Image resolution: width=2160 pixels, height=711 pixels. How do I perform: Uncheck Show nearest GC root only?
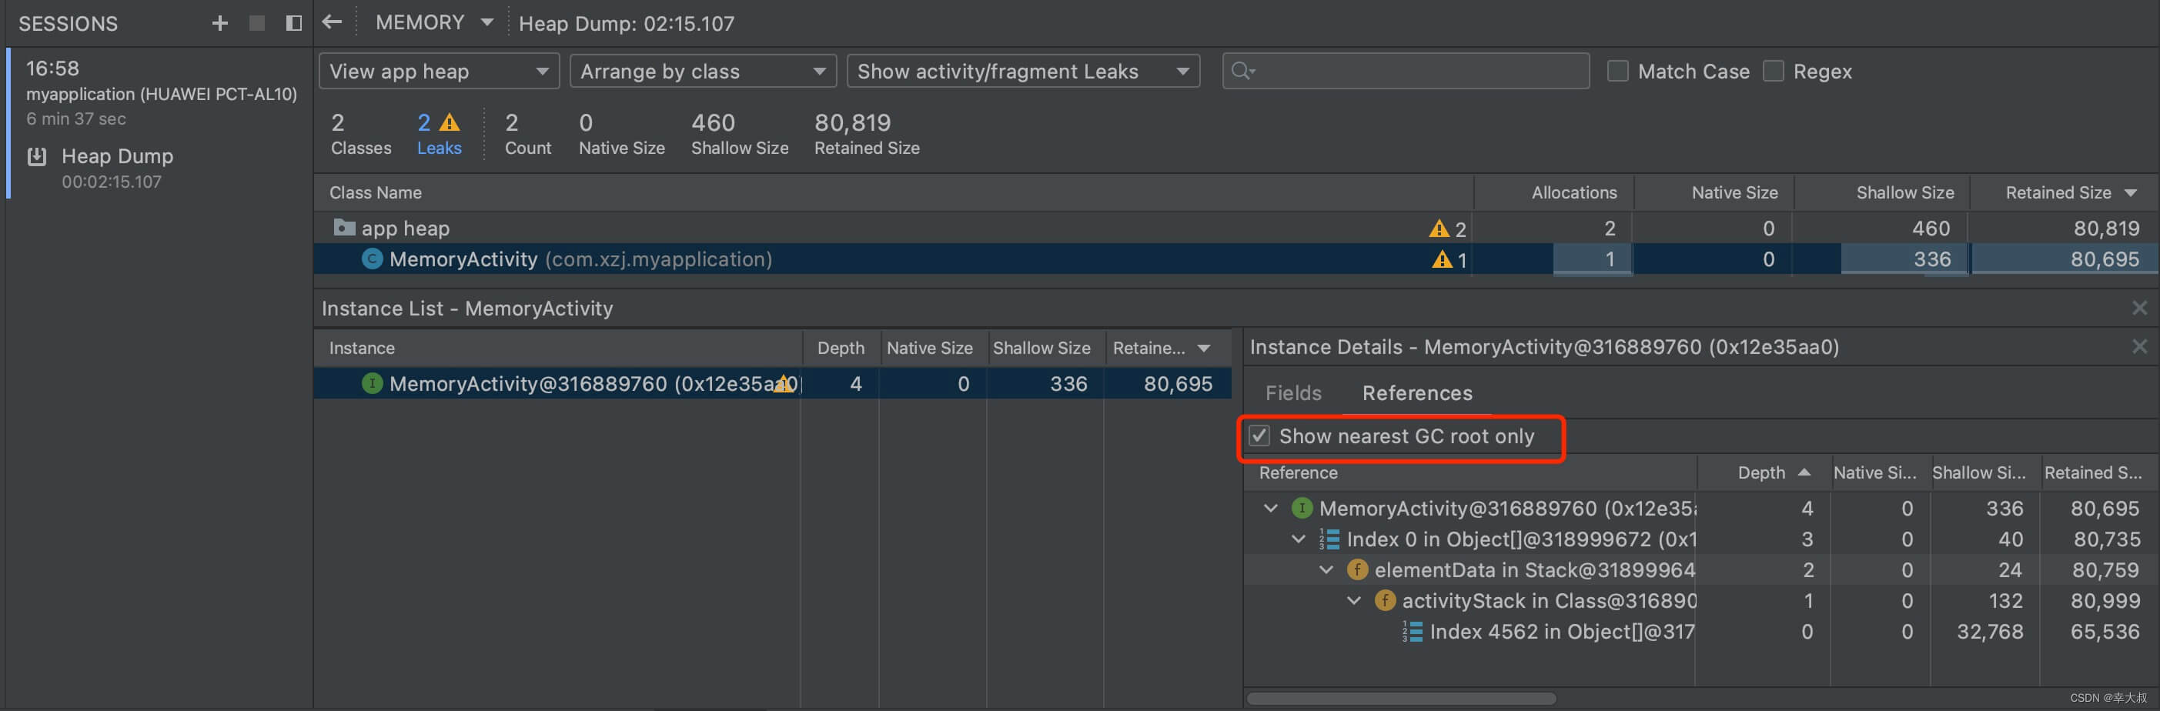point(1259,436)
